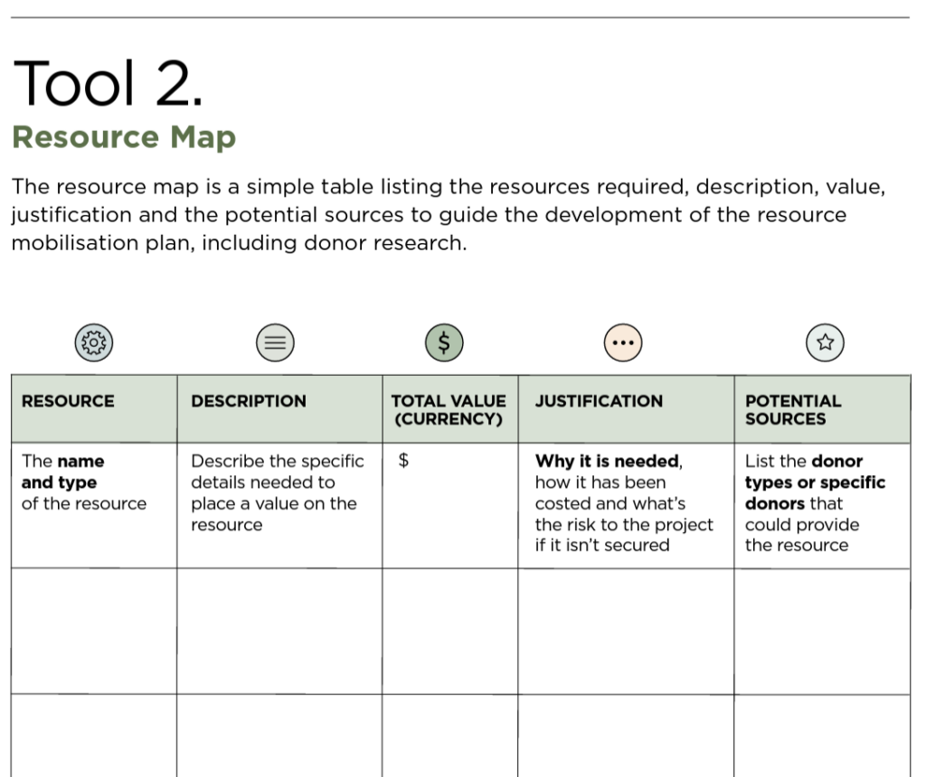This screenshot has height=777, width=926.
Task: Click the TOTAL VALUE (CURRENCY) header cell
Action: 449,409
